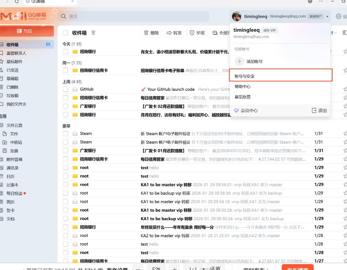Check the first Steam email checkbox
347x270 pixels.
65,133
